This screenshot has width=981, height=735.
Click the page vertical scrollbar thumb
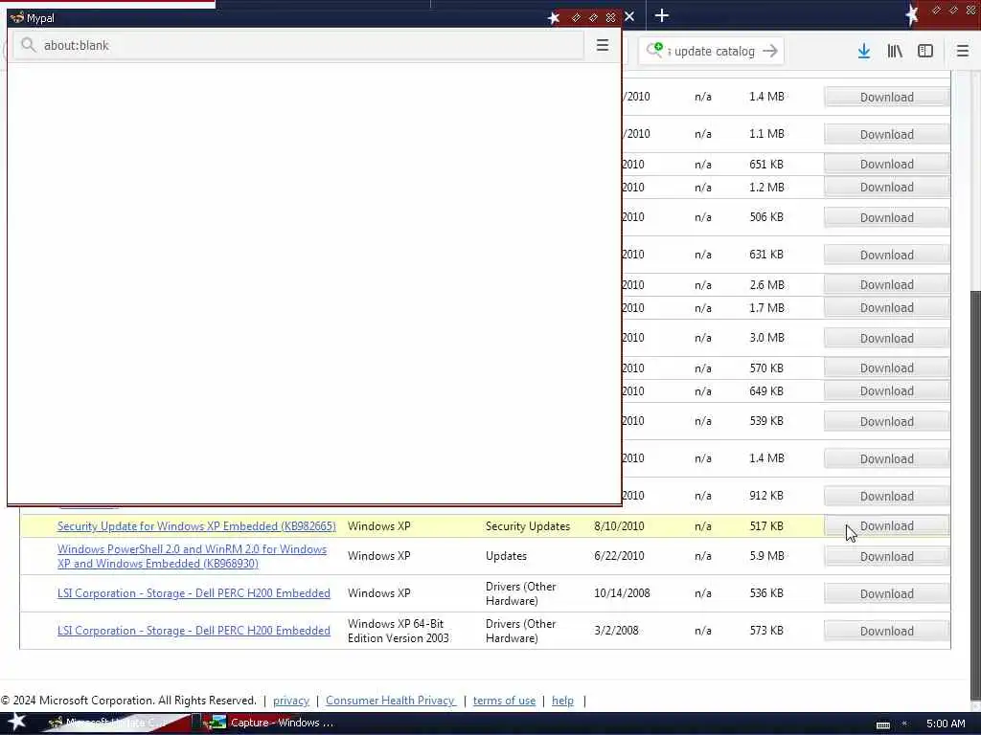tap(974, 495)
